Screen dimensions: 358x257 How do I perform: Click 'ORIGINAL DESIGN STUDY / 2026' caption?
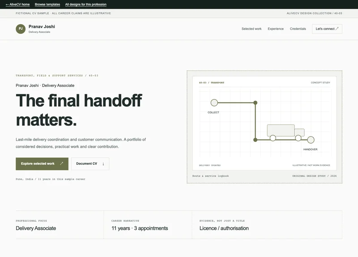point(315,176)
